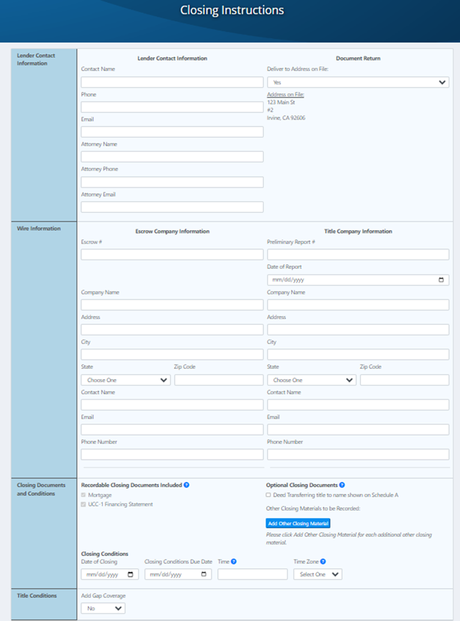Image resolution: width=460 pixels, height=621 pixels.
Task: Check the Deed Transferring title option
Action: click(x=268, y=495)
